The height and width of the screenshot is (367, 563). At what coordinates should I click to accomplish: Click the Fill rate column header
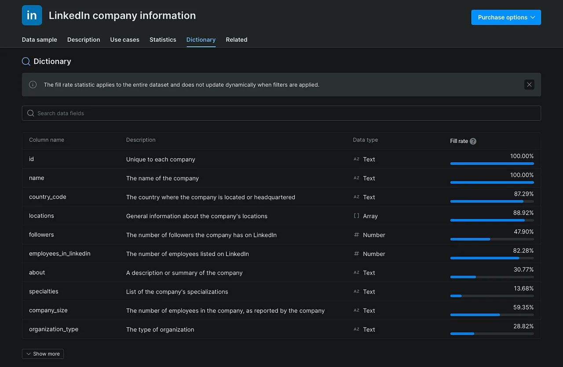pos(459,141)
